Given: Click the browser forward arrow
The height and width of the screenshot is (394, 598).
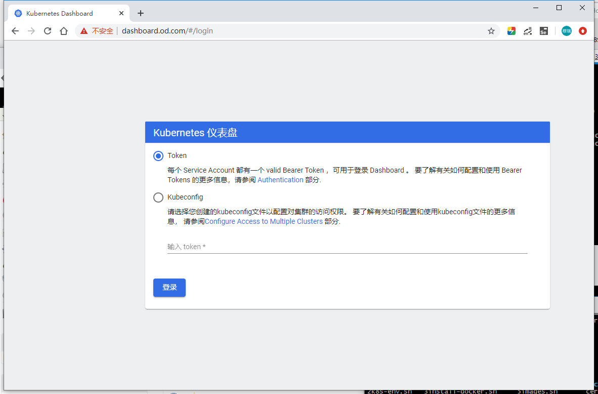Looking at the screenshot, I should pos(31,31).
